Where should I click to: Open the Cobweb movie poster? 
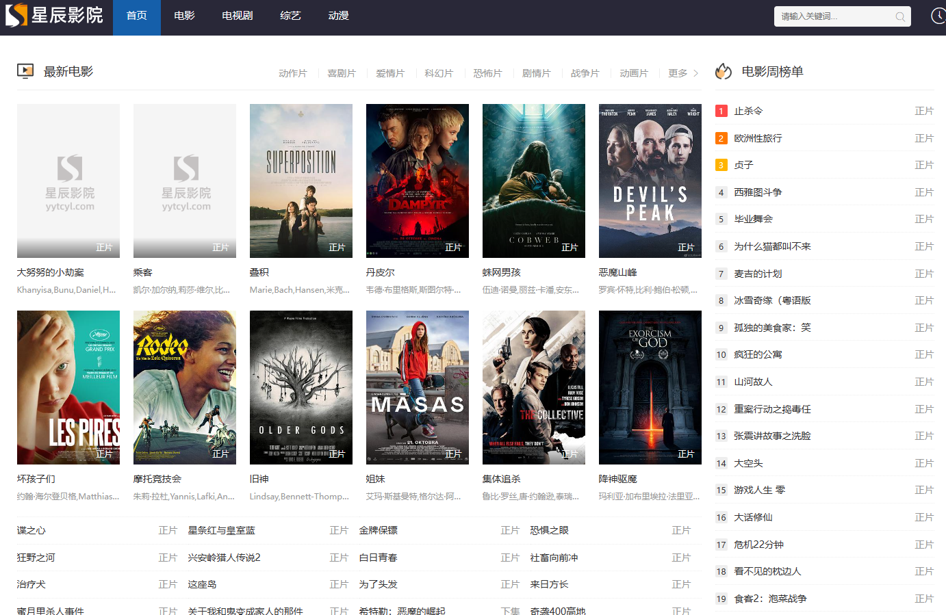pos(534,181)
